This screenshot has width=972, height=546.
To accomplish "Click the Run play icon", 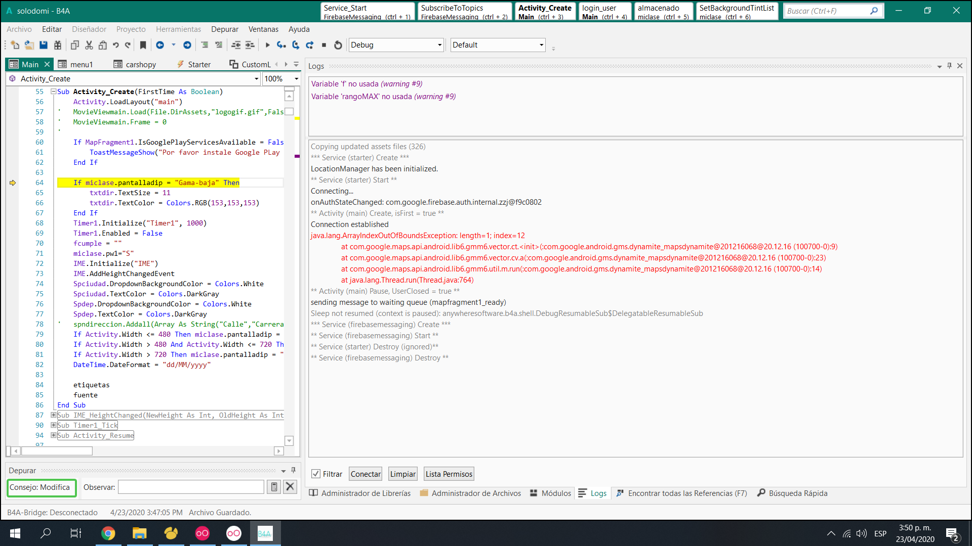I will point(267,45).
